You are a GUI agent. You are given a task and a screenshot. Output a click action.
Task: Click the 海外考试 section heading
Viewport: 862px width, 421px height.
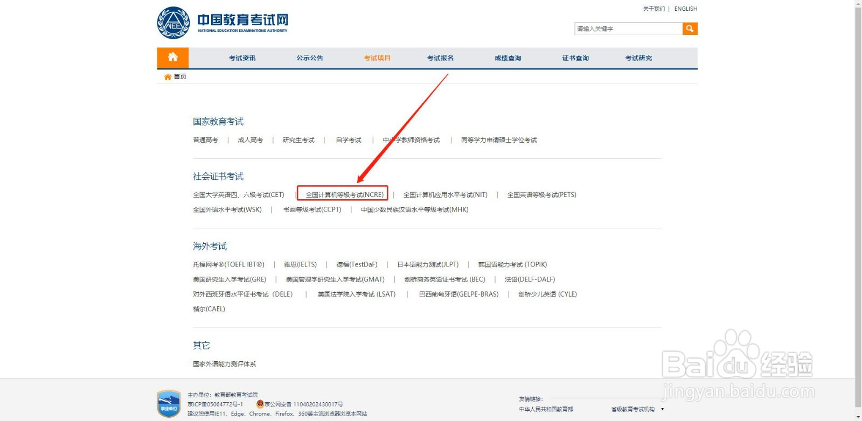210,246
